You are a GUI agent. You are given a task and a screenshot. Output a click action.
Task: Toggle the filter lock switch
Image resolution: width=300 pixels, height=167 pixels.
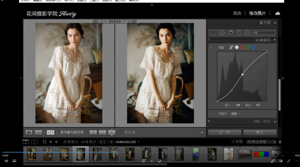point(280,142)
